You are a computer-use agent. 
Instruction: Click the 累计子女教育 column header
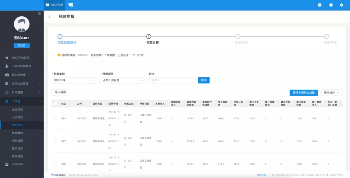click(254, 104)
